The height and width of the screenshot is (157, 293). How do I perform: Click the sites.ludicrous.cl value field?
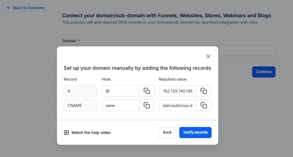pos(178,105)
